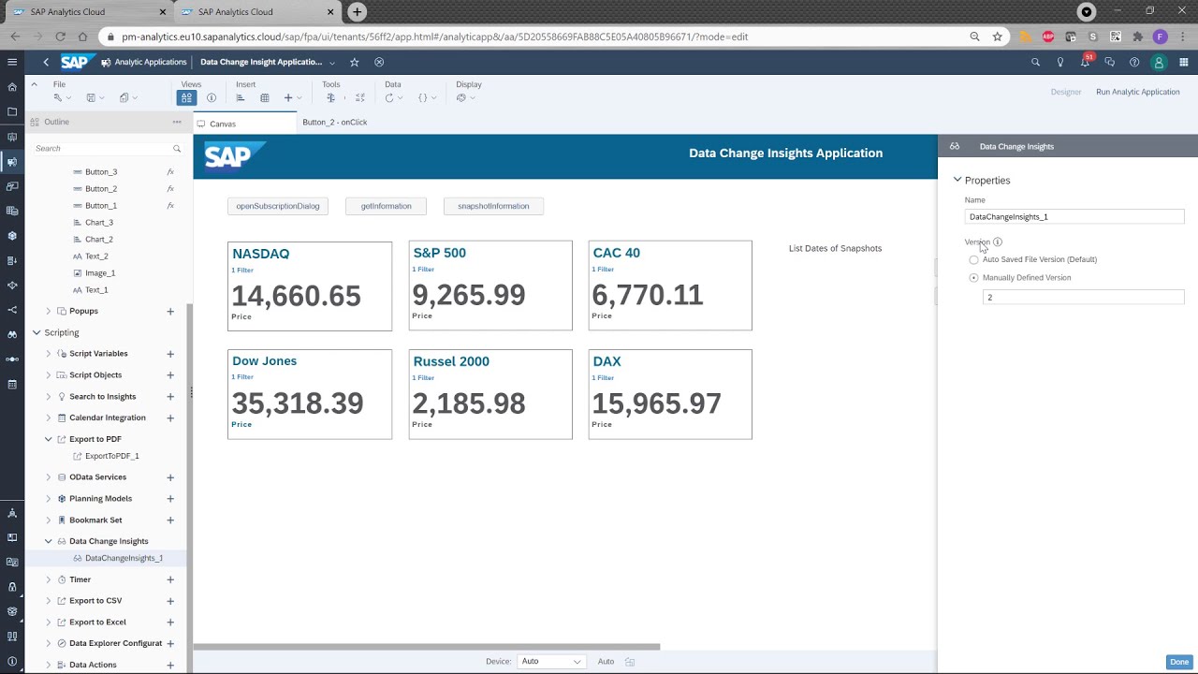Image resolution: width=1198 pixels, height=674 pixels.
Task: Open the Device Auto dropdown
Action: tap(551, 661)
